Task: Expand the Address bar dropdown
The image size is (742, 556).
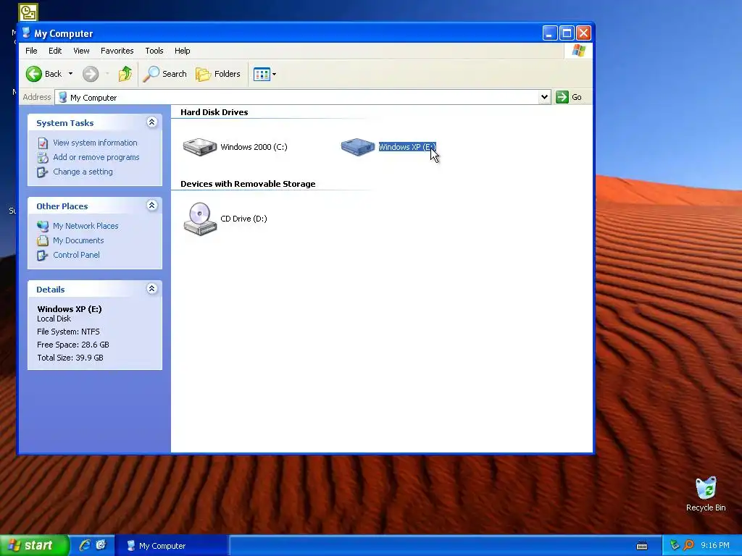Action: click(545, 97)
